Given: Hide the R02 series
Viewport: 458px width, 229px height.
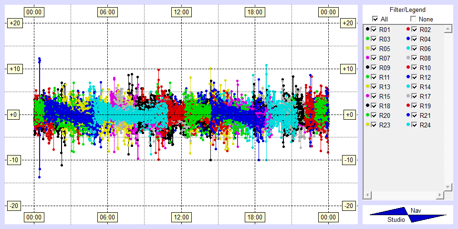Looking at the screenshot, I should [x=415, y=30].
